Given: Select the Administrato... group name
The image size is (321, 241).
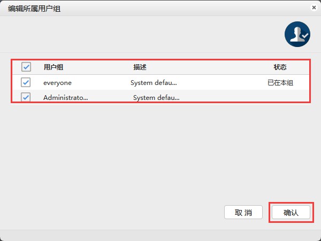Looking at the screenshot, I should coord(65,98).
